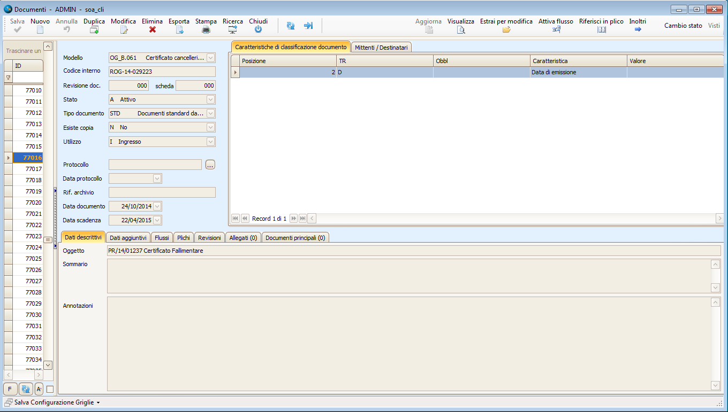Click the Duplica toolbar icon

(x=94, y=30)
